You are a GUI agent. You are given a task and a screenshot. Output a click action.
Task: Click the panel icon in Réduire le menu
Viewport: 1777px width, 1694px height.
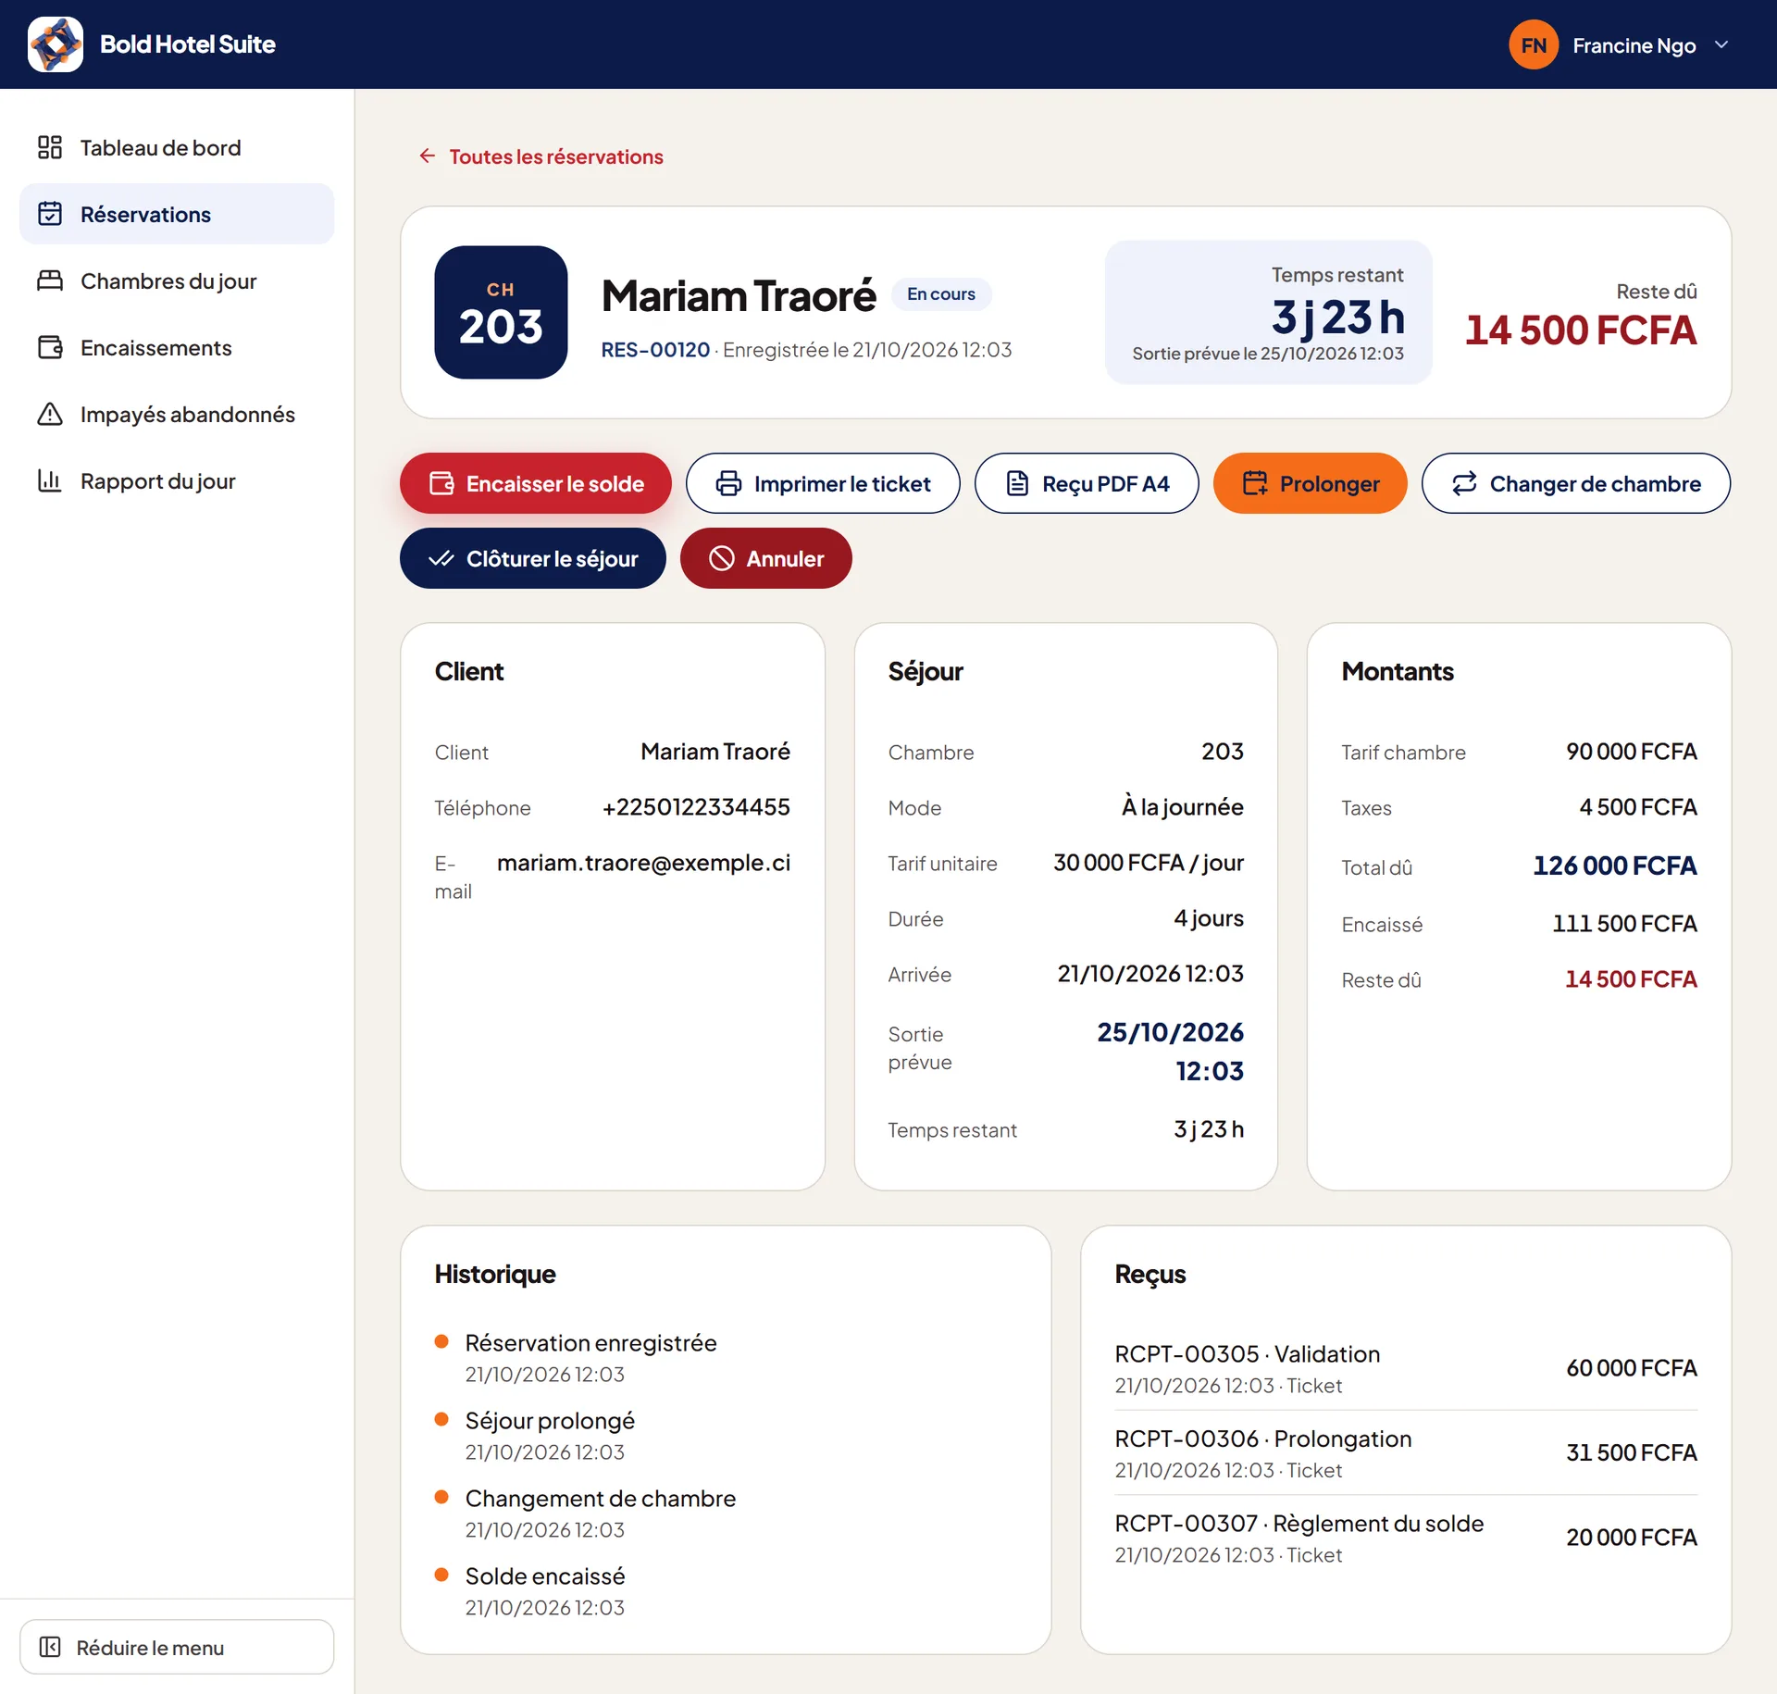(50, 1647)
